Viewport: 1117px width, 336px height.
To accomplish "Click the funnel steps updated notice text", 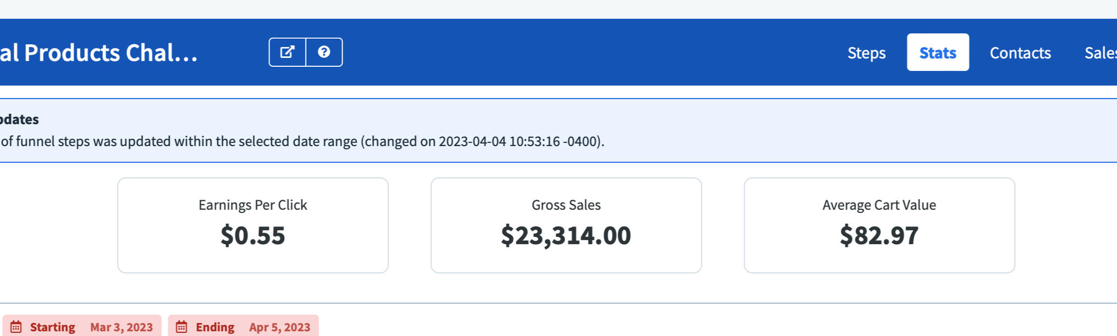I will (302, 141).
